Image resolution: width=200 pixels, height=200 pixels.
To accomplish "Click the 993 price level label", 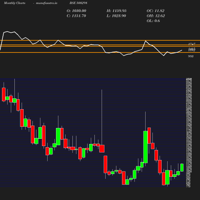I will pos(191,56).
